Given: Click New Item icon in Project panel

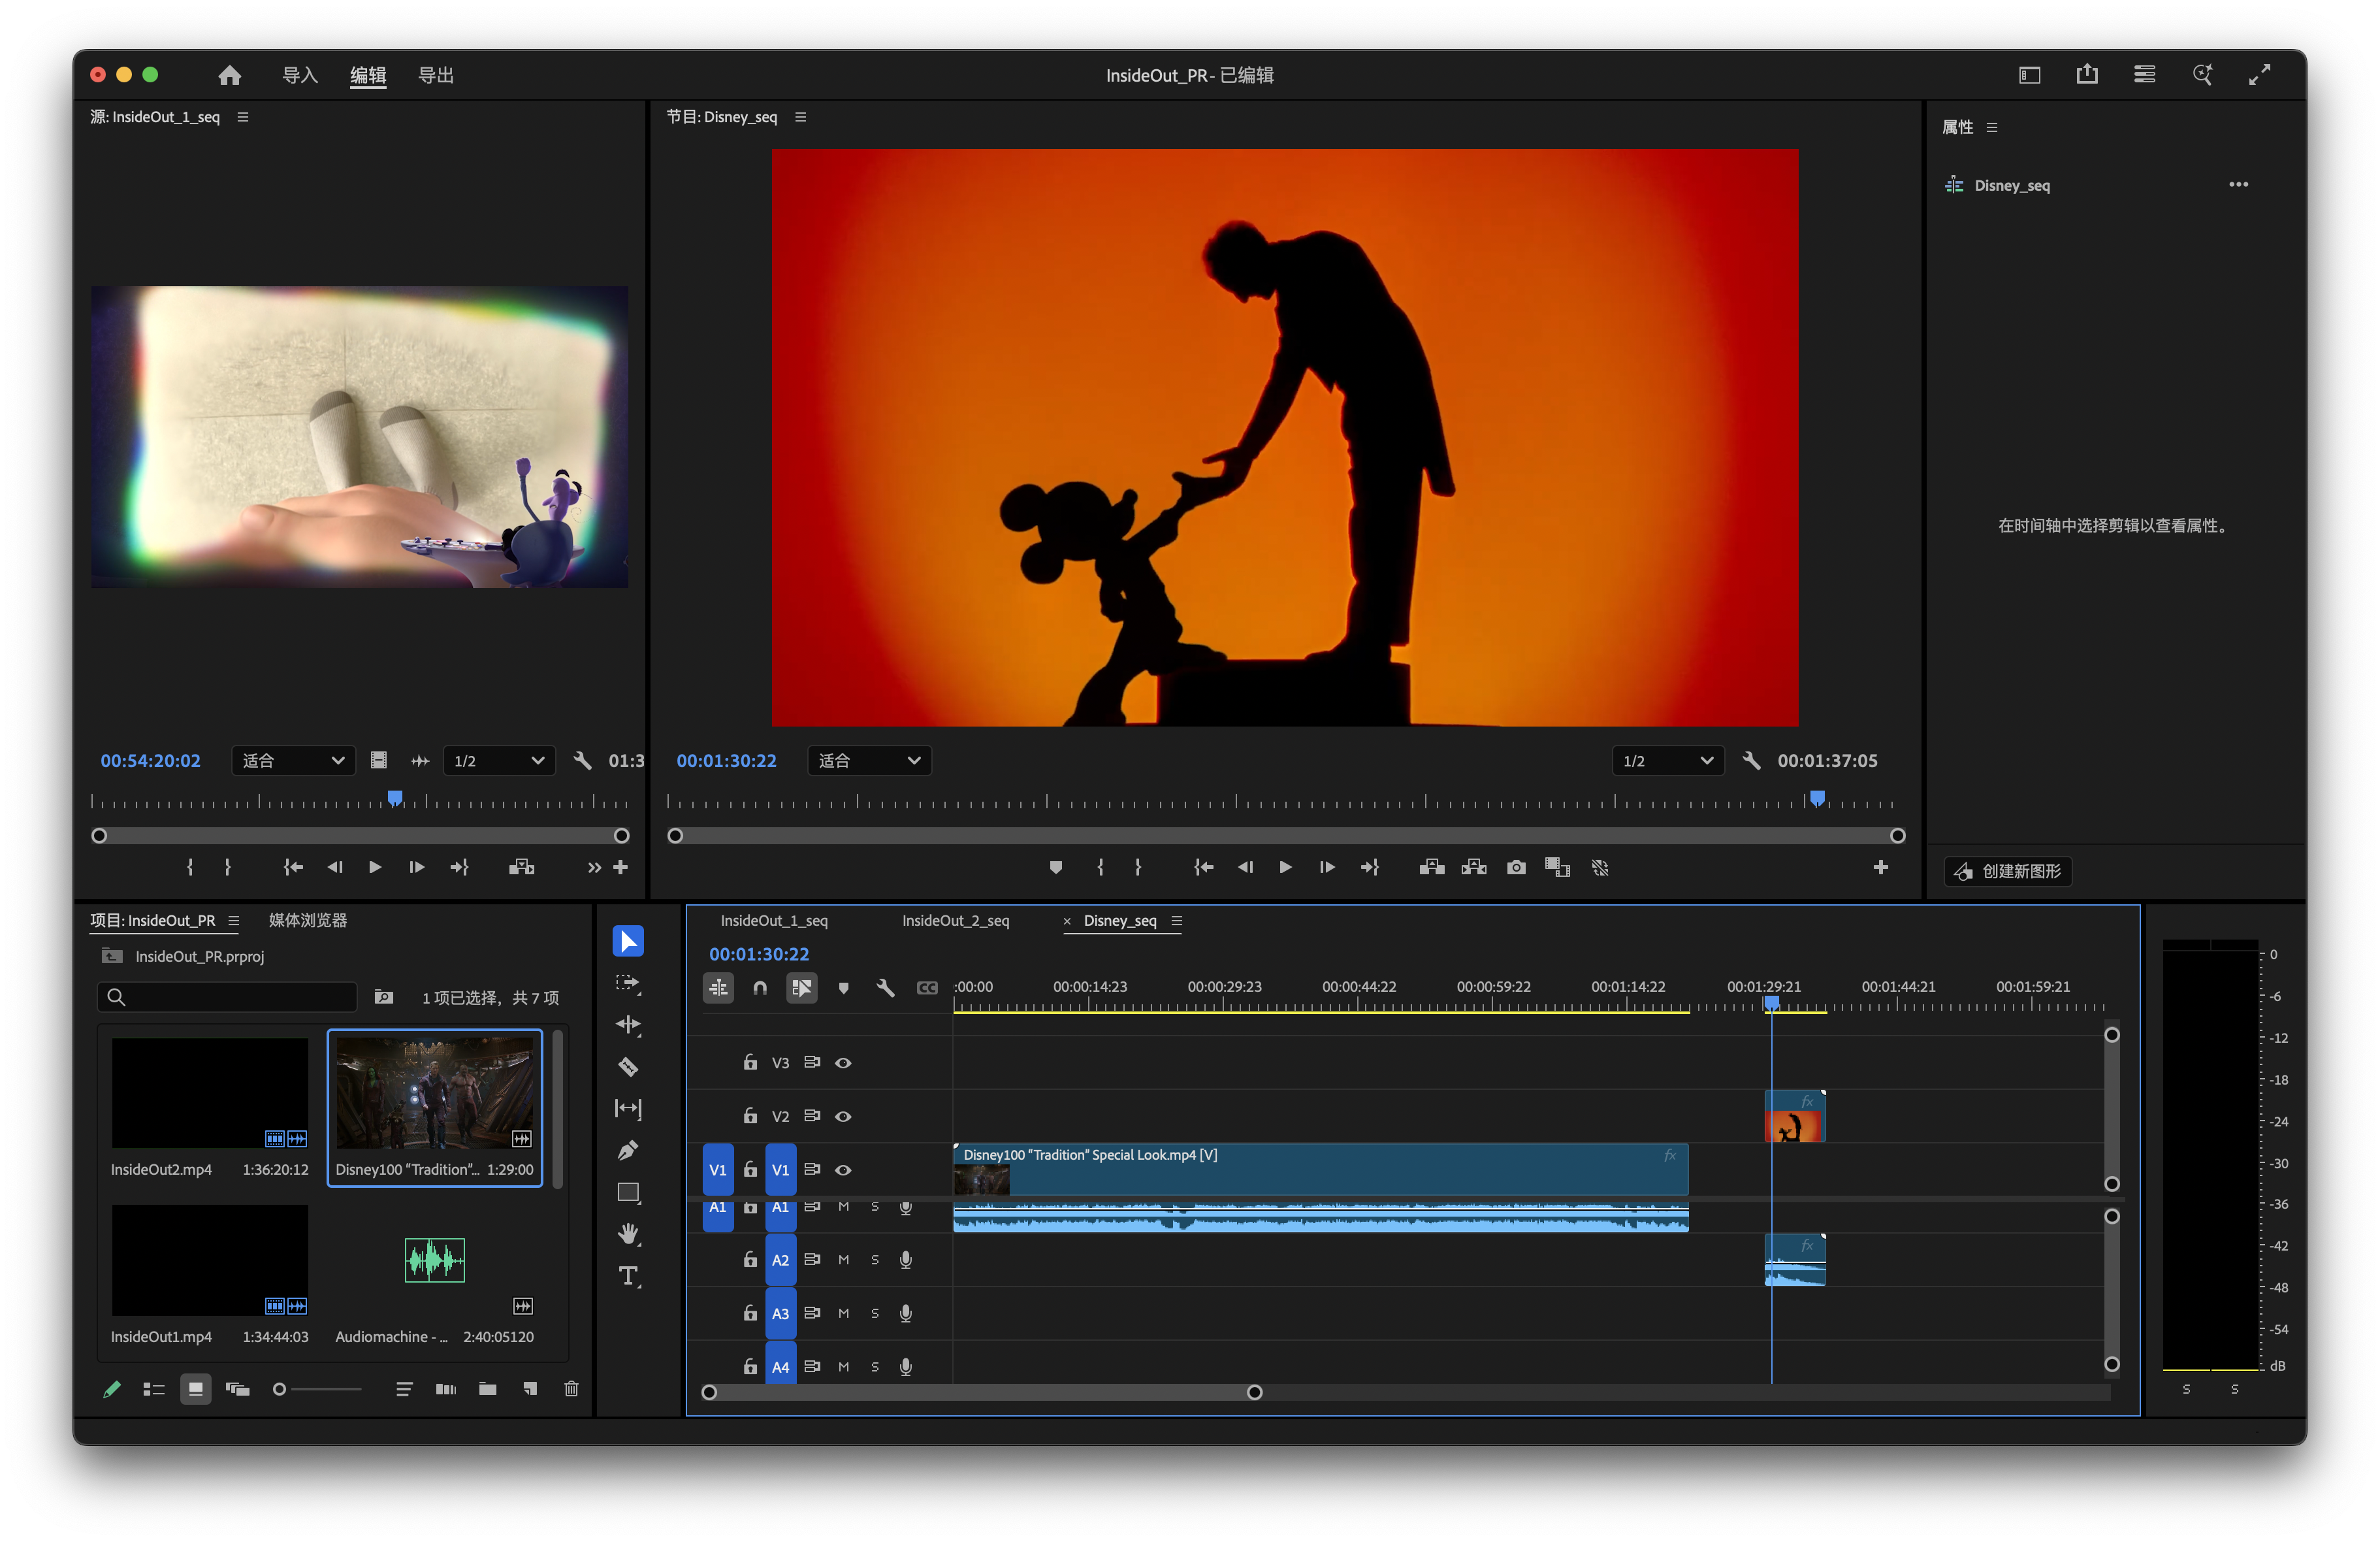Looking at the screenshot, I should [530, 1389].
